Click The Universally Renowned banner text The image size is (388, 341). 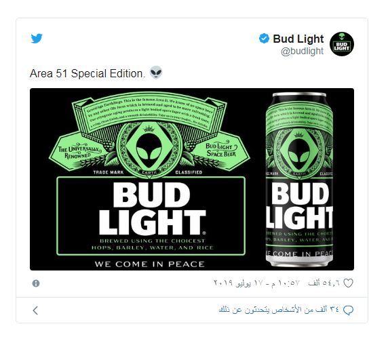pos(79,151)
